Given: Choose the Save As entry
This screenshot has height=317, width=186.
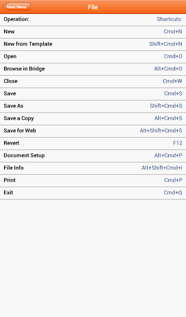Looking at the screenshot, I should [x=93, y=106].
